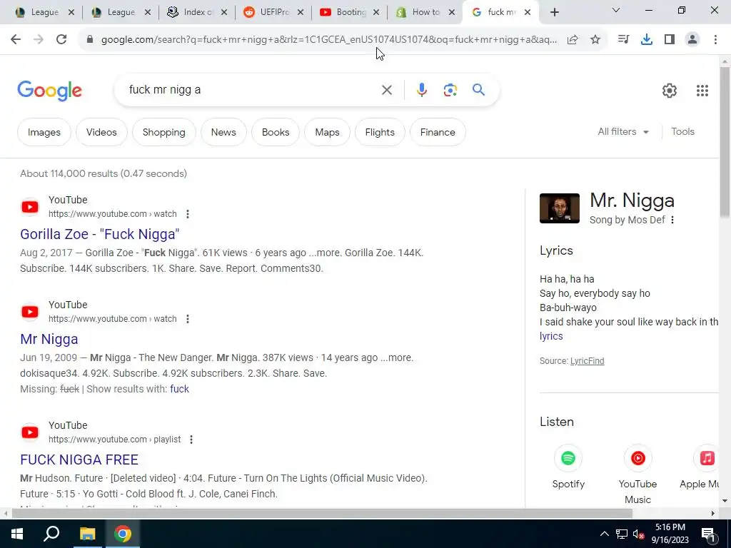
Task: Open the Mos Def song thumbnail
Action: point(560,208)
